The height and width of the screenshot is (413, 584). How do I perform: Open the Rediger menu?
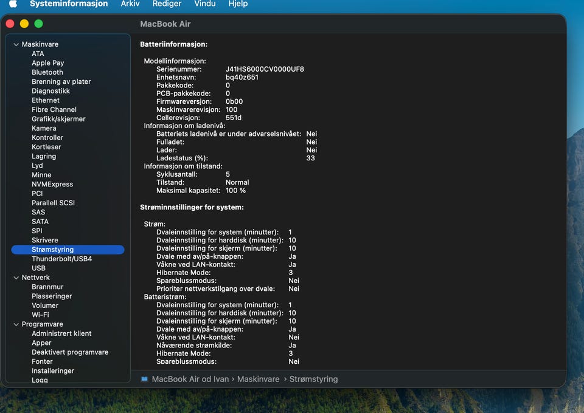click(167, 4)
